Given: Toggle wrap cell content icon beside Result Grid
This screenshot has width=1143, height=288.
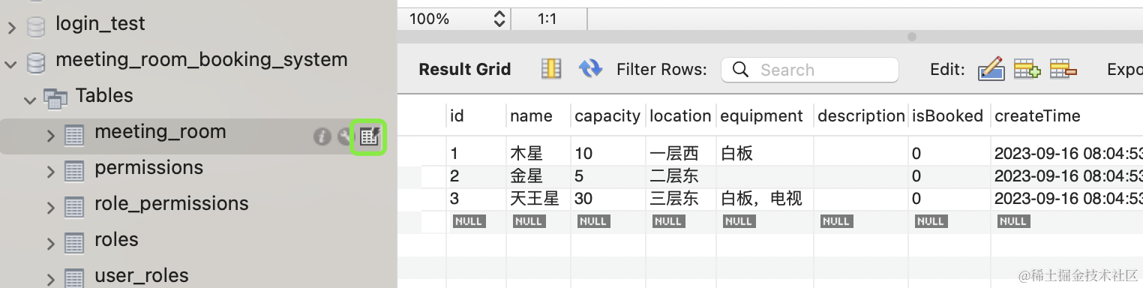Looking at the screenshot, I should tap(551, 69).
